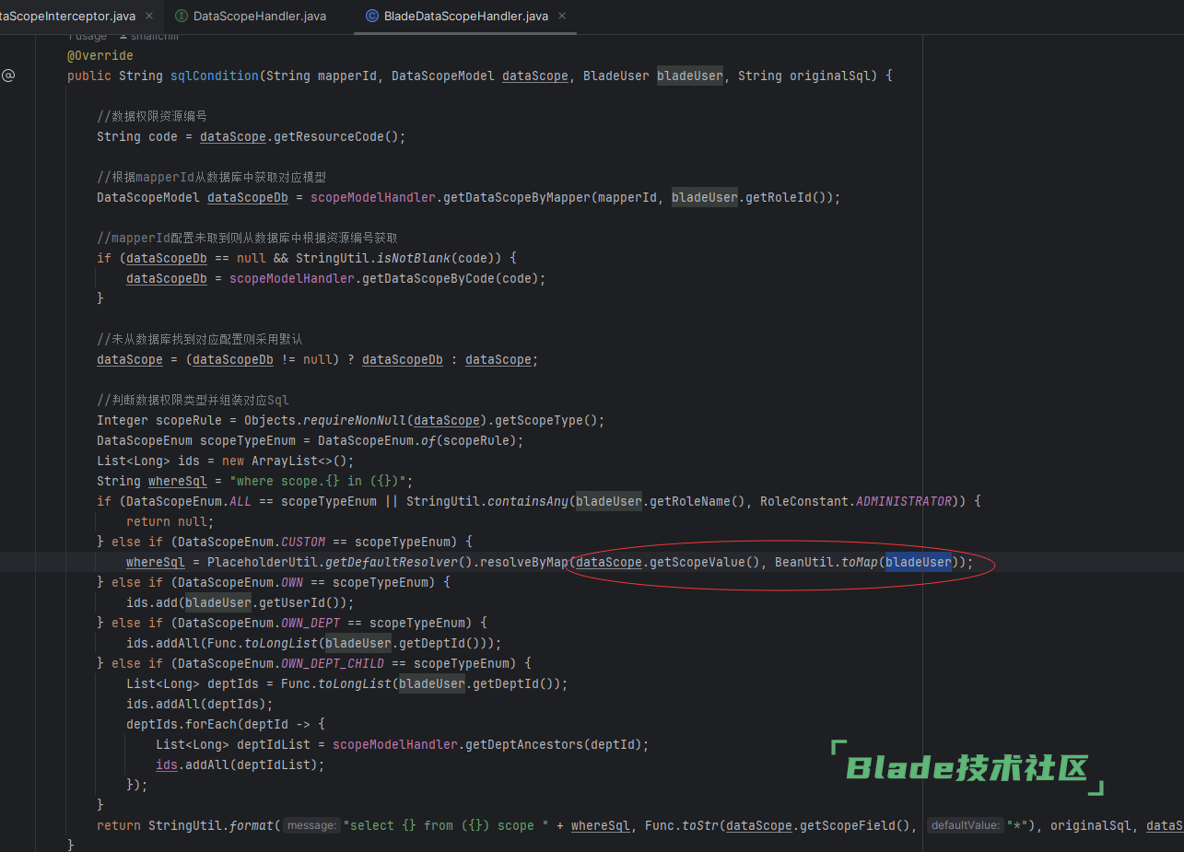
Task: Click the deptIdList variable declaration
Action: click(274, 744)
